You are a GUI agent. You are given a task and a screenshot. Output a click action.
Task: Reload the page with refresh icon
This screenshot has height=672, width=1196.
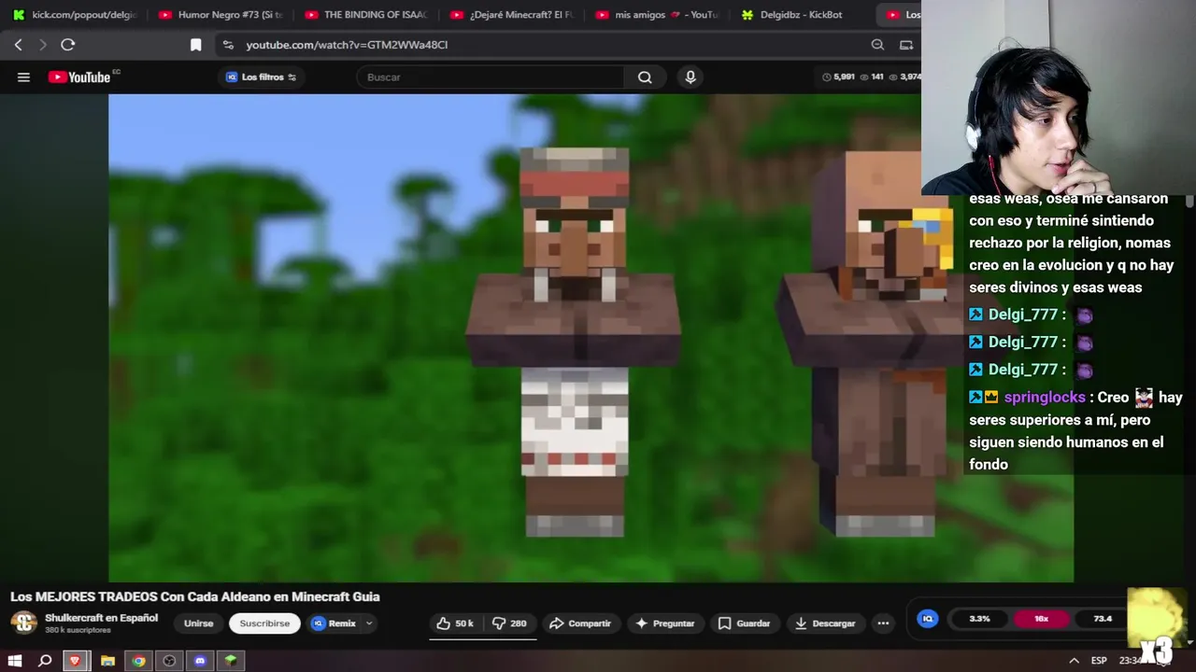(x=67, y=45)
